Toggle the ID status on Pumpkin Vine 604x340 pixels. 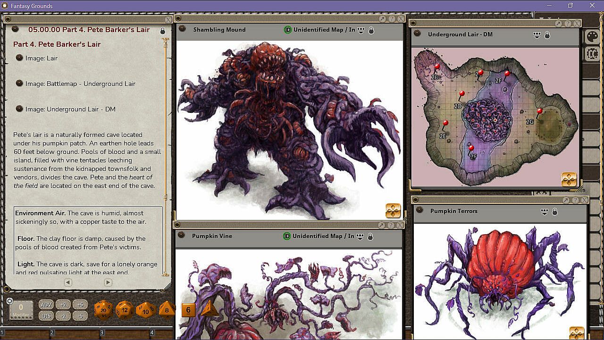[286, 236]
